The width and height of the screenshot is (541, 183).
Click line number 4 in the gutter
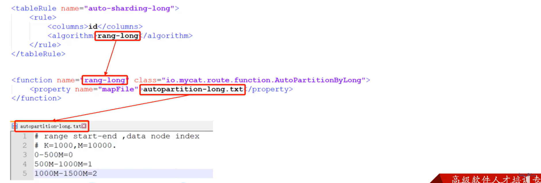coord(25,164)
